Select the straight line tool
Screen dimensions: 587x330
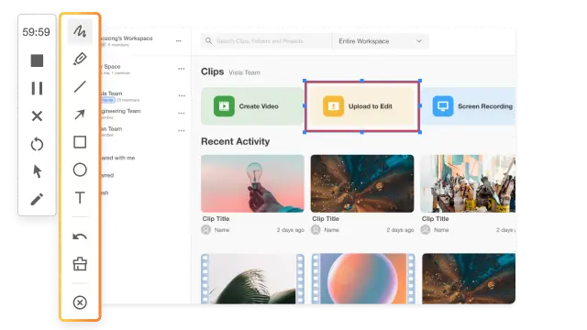click(80, 87)
